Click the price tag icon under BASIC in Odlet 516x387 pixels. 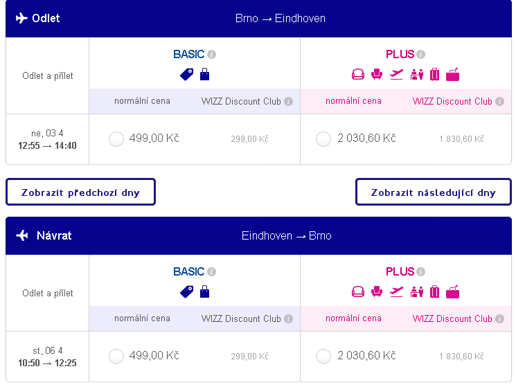[186, 74]
